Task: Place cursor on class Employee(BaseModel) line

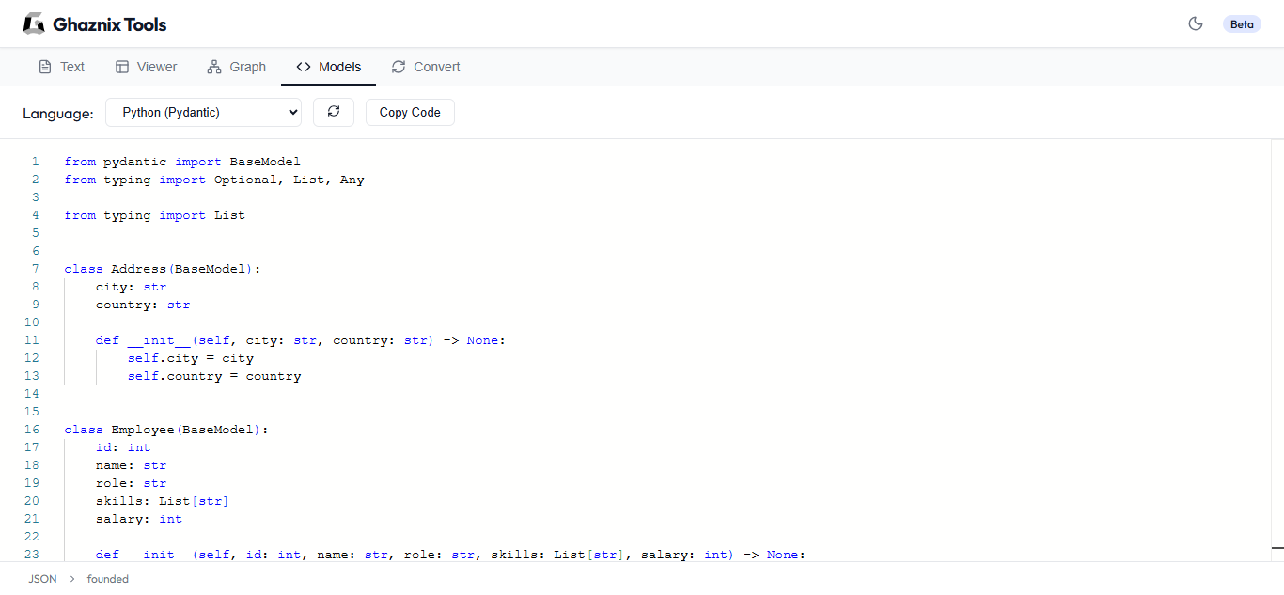Action: click(166, 430)
